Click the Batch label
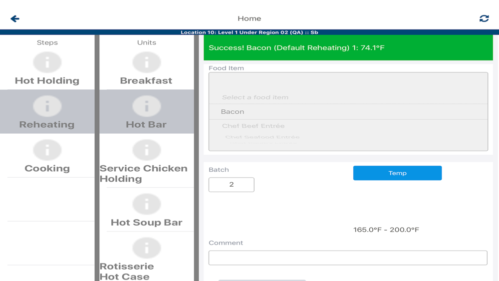The height and width of the screenshot is (281, 499). 219,170
